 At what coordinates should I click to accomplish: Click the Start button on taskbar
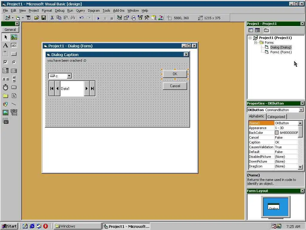9,226
